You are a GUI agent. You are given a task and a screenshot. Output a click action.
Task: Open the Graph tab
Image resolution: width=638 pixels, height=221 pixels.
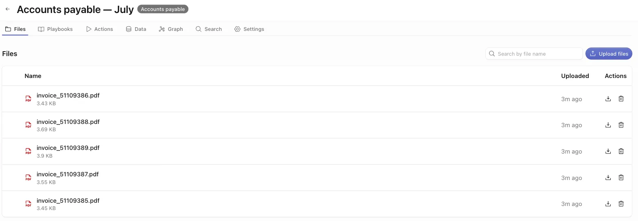[171, 29]
